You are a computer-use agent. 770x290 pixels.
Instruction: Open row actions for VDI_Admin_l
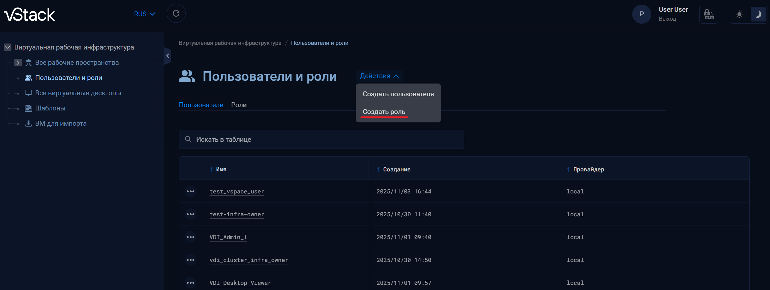191,237
